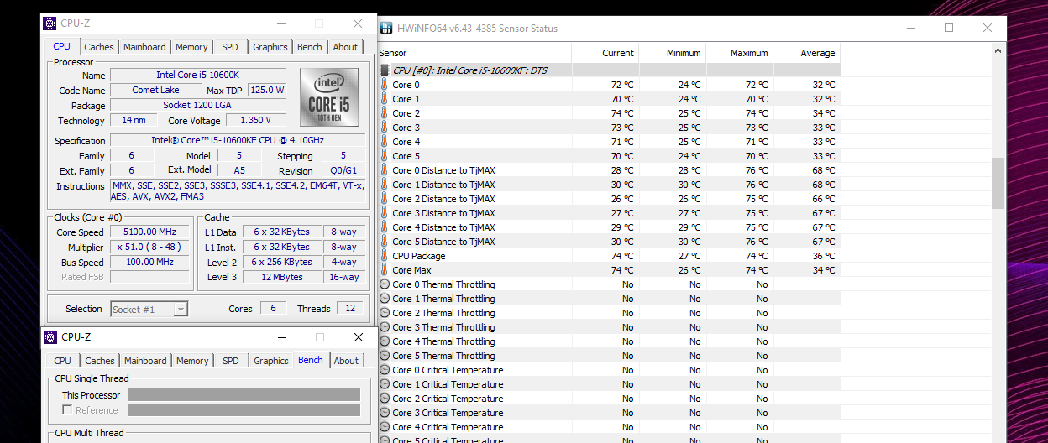This screenshot has height=443, width=1048.
Task: Click the Core Max thermometer icon
Action: tap(385, 270)
